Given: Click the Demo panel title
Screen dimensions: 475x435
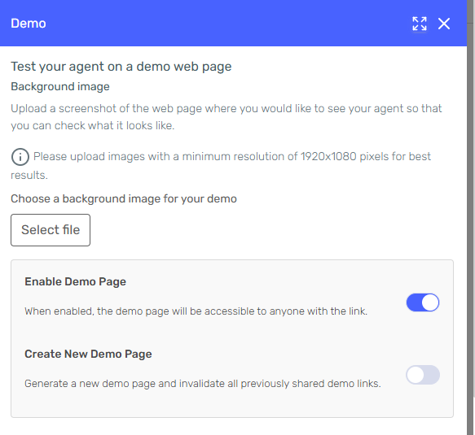Looking at the screenshot, I should pos(29,24).
